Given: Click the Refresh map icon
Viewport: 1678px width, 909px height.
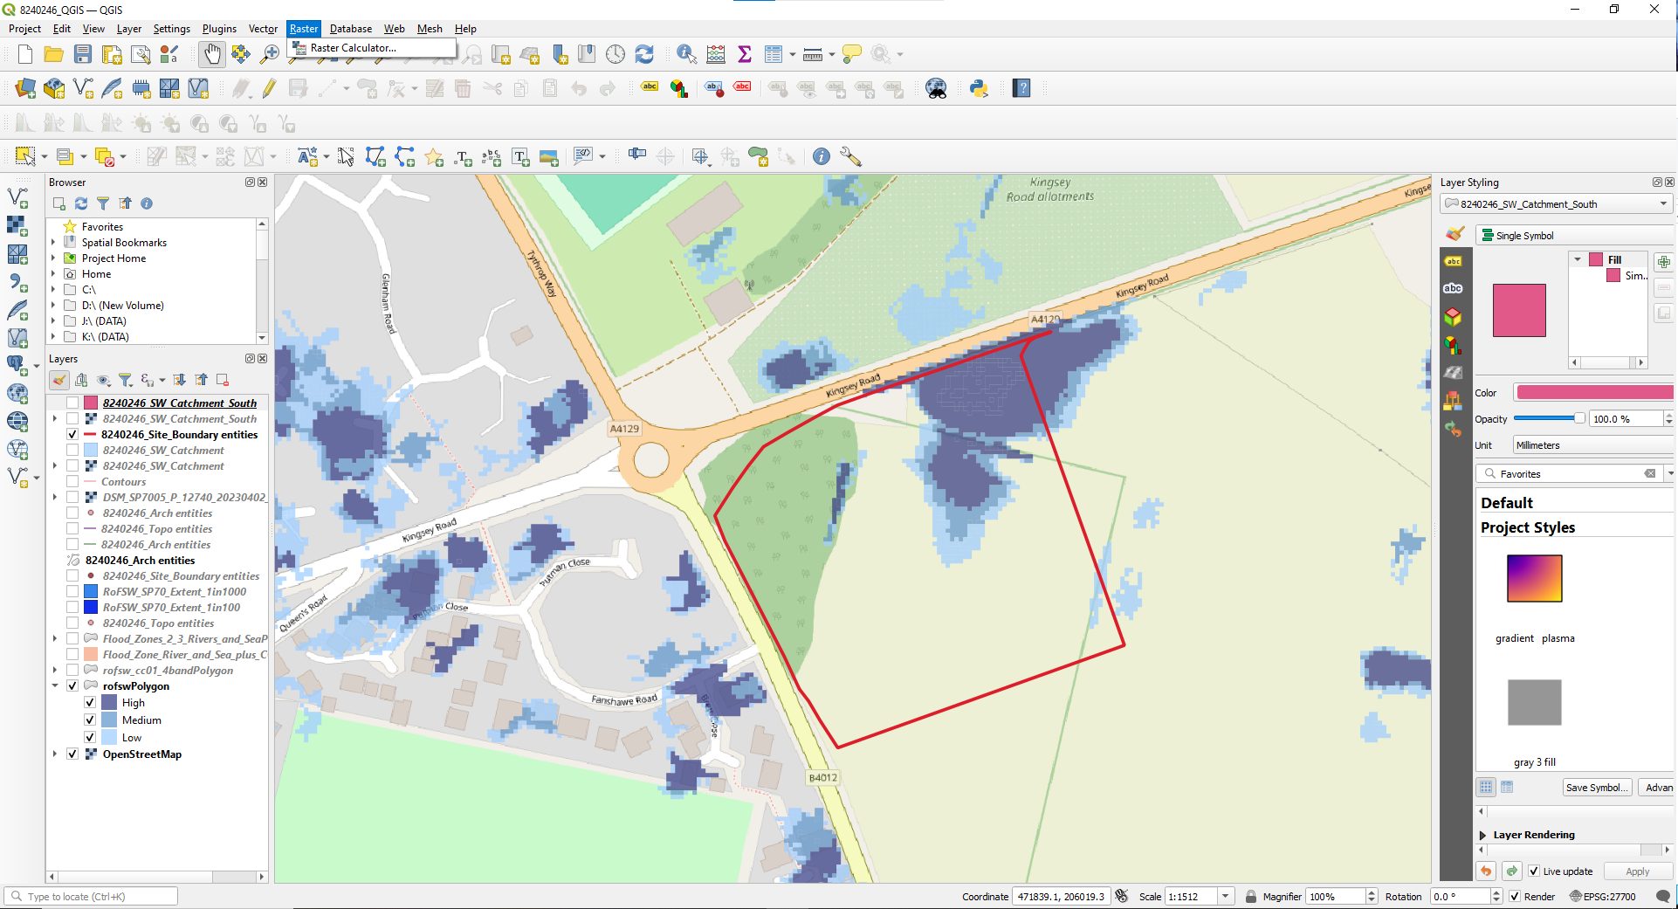Looking at the screenshot, I should pyautogui.click(x=644, y=54).
